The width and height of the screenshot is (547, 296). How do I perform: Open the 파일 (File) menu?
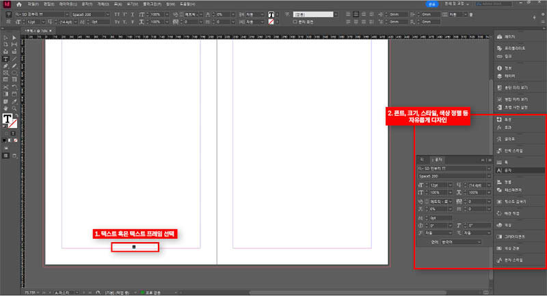(33, 4)
